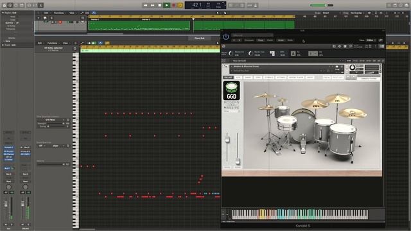
Task: Click the kick drum in the kit image
Action: coord(303,126)
